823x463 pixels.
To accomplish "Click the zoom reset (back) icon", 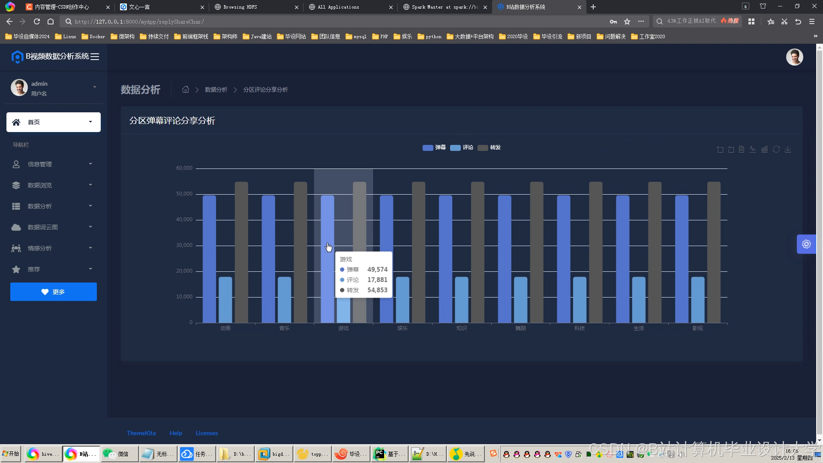I will [x=731, y=150].
